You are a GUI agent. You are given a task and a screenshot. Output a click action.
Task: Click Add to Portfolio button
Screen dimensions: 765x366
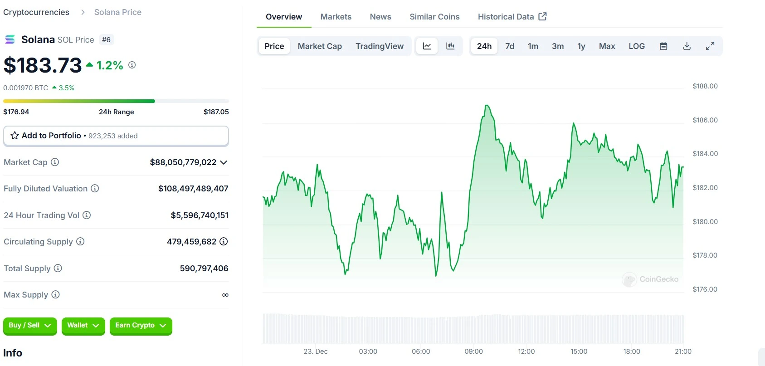tap(116, 136)
